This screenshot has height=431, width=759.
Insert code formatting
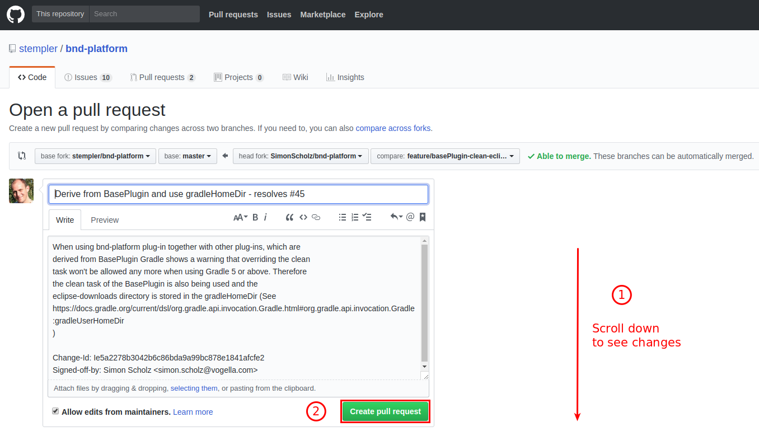[x=303, y=217]
